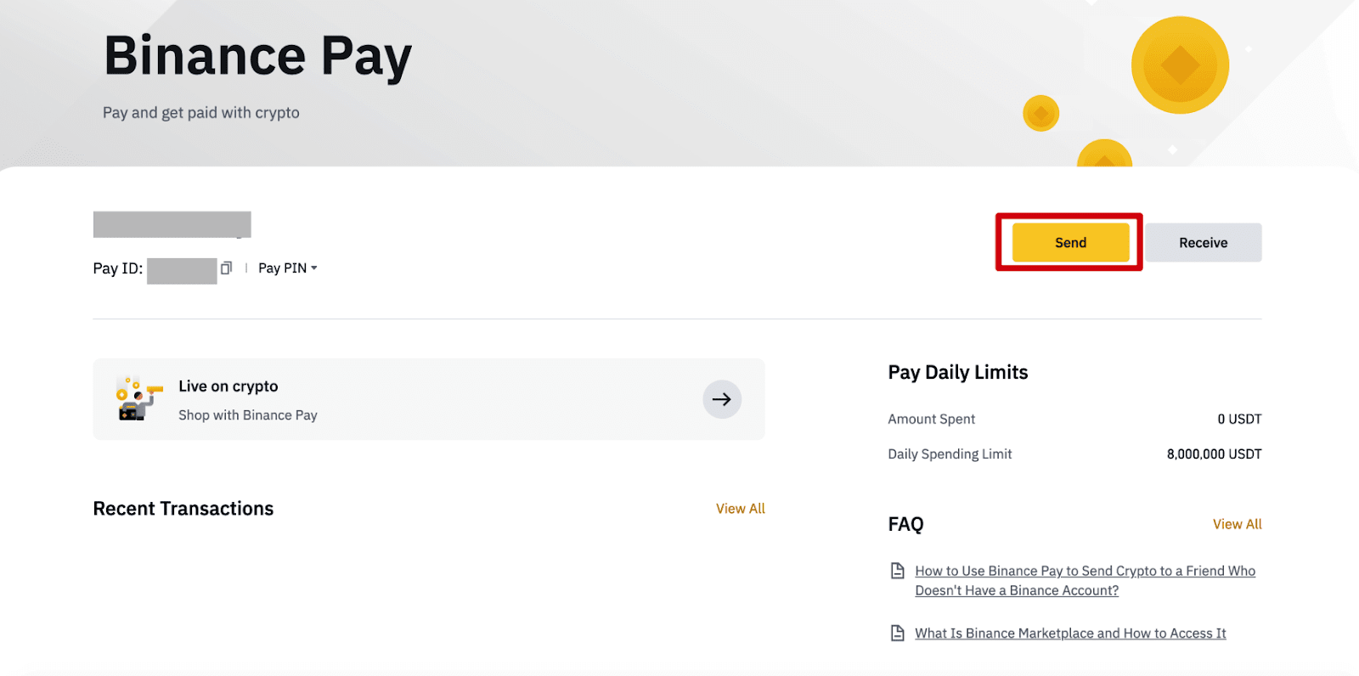Click the Send button
The height and width of the screenshot is (676, 1359).
click(x=1070, y=243)
